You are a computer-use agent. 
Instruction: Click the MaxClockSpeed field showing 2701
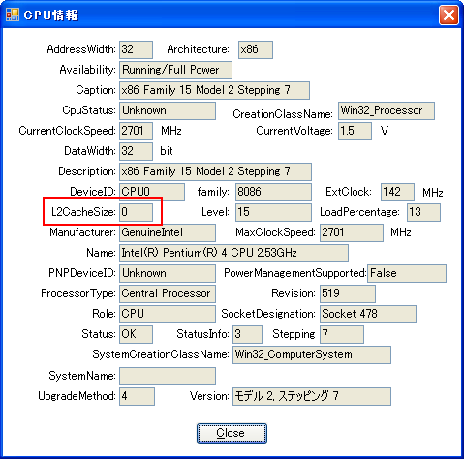(352, 232)
